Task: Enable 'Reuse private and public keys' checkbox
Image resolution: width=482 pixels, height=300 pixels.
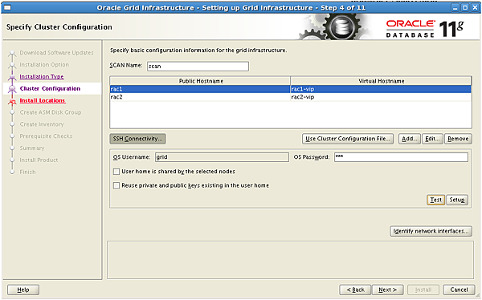Action: [x=116, y=185]
